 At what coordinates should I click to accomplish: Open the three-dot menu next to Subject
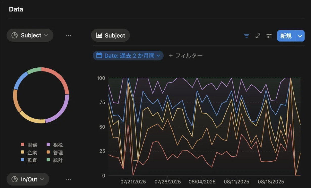(x=69, y=36)
